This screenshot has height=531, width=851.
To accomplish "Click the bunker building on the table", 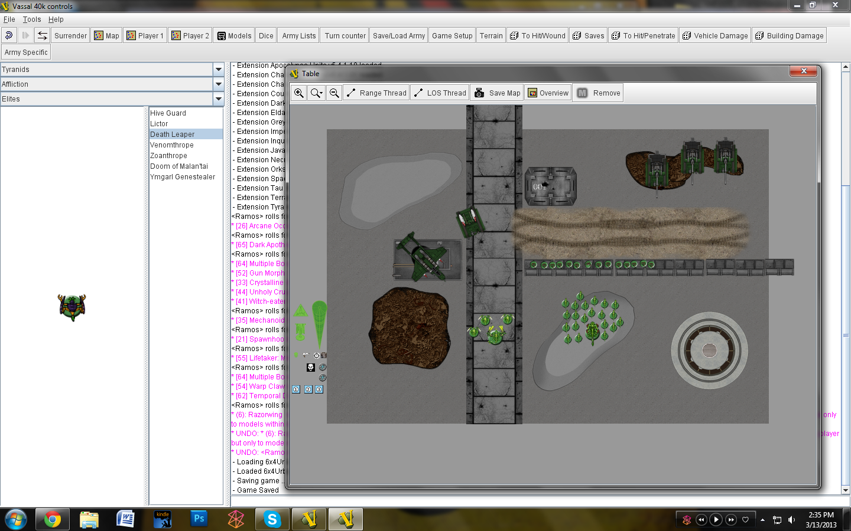I will point(550,186).
